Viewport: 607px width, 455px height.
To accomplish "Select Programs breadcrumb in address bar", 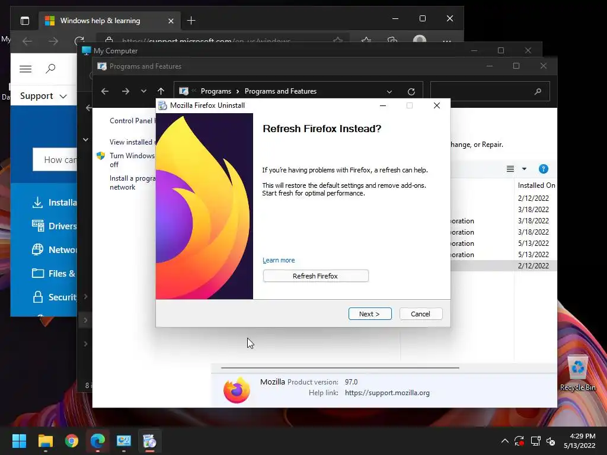I will (x=216, y=91).
